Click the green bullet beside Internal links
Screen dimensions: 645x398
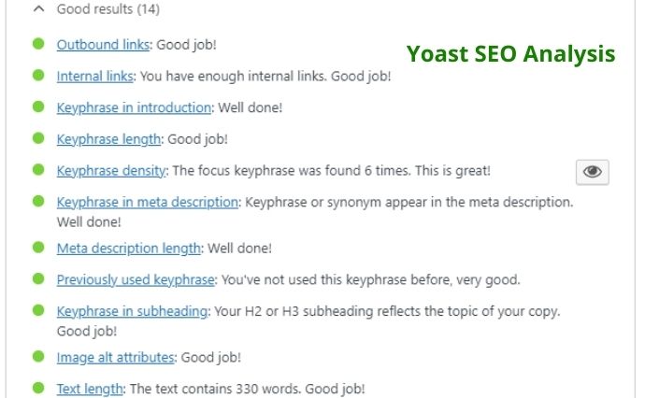[x=38, y=76]
